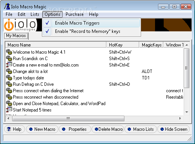Open Macro Lists

pos(141,129)
